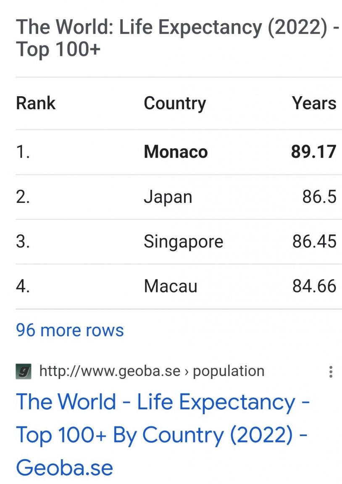342x484 pixels.
Task: Expand the "96 more rows" link
Action: pos(70,330)
